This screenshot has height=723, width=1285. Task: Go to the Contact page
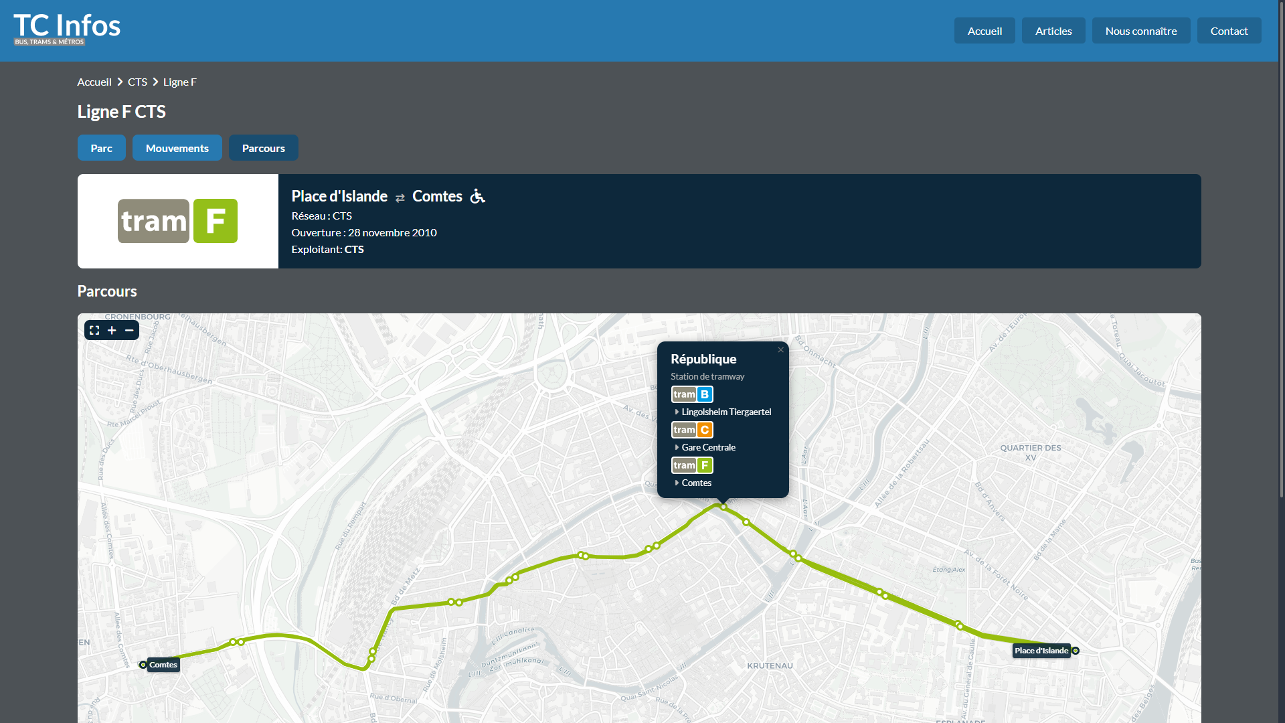pos(1229,31)
